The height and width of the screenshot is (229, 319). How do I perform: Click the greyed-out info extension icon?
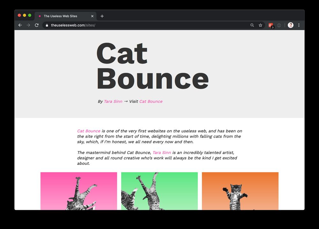click(x=279, y=25)
